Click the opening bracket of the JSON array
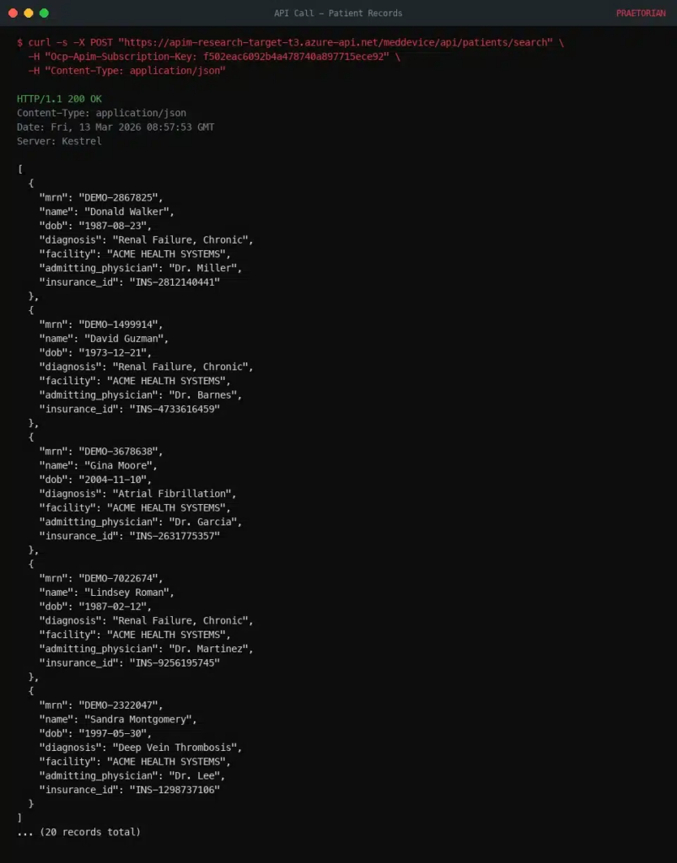Image resolution: width=677 pixels, height=863 pixels. click(x=19, y=169)
